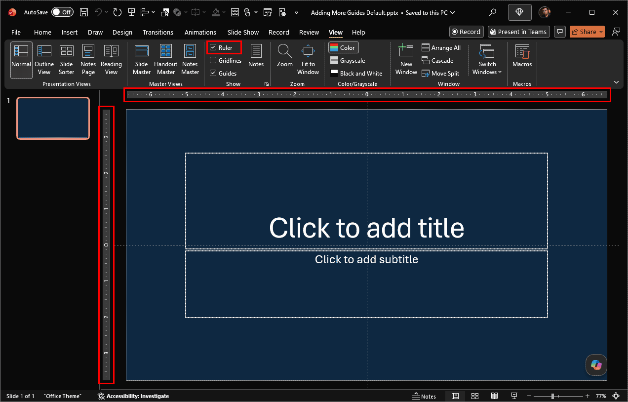
Task: Click the Touch/Mouse mode hand icon
Action: tap(247, 12)
